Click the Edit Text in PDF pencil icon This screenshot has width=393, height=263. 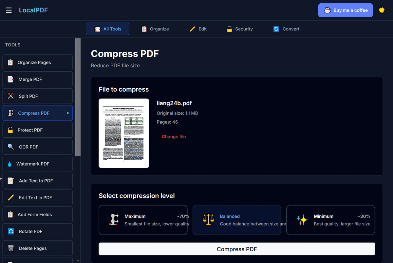(11, 198)
